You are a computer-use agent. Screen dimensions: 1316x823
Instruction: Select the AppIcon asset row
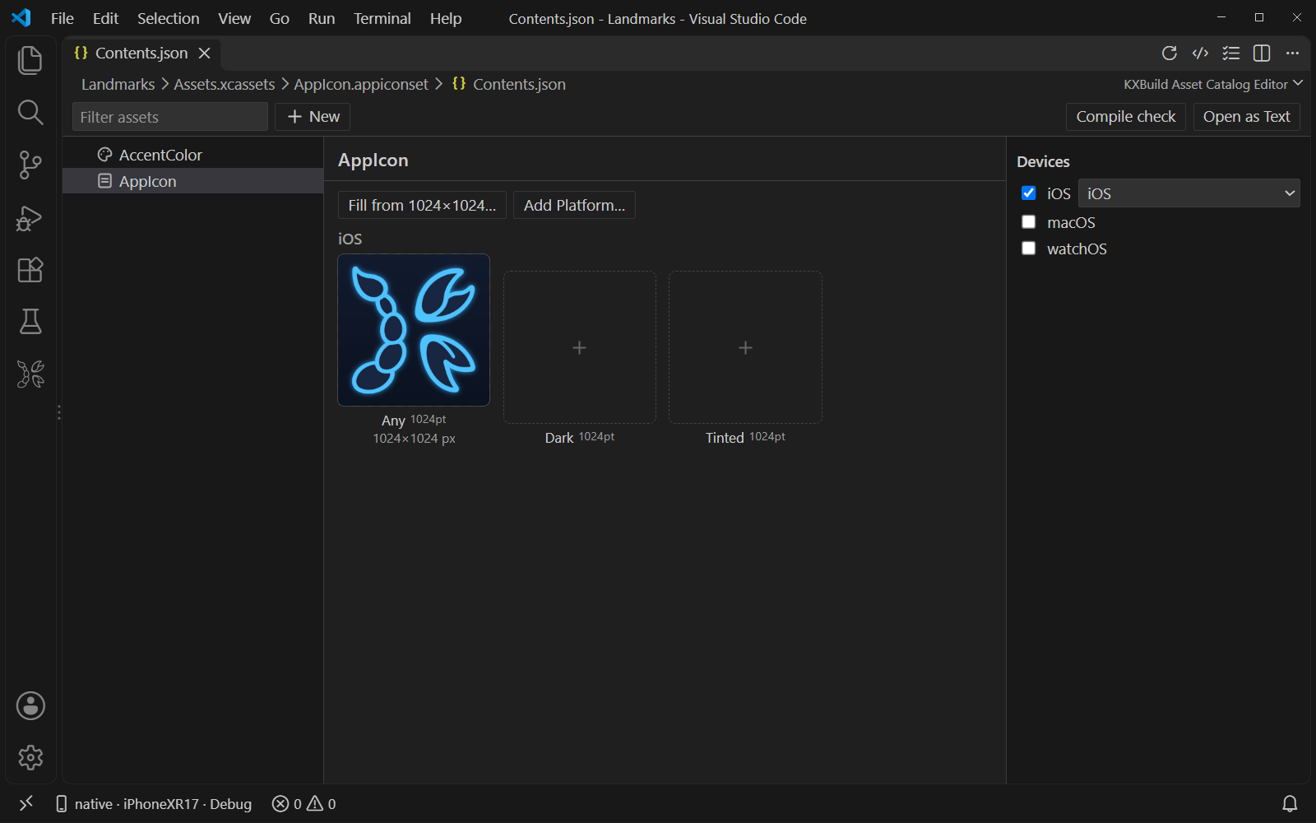point(193,181)
